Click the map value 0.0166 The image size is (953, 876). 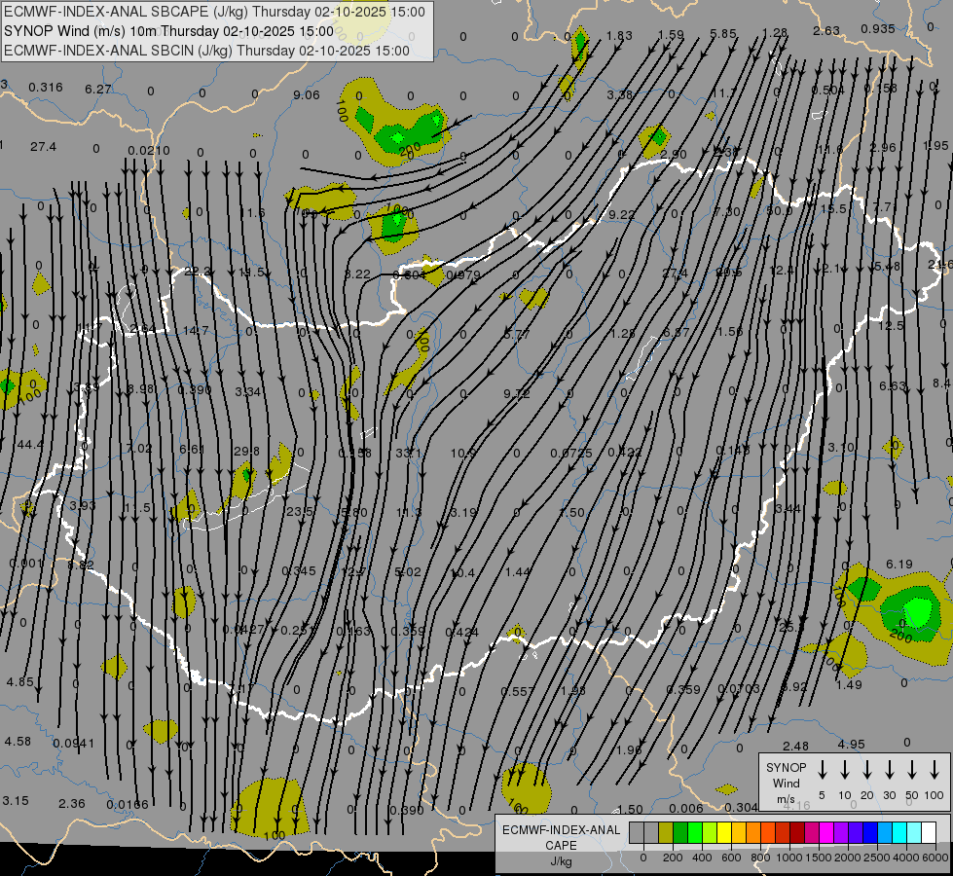click(127, 805)
